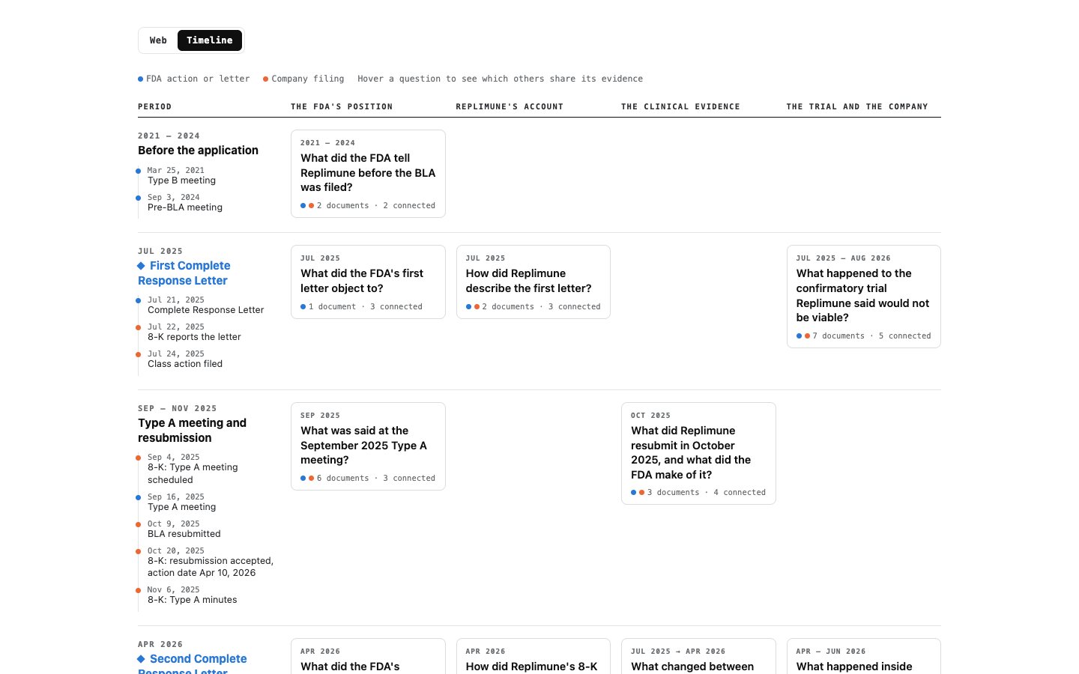This screenshot has width=1079, height=674.
Task: Select the Jul 22, 2025 8-K reports the letter event
Action: tap(194, 332)
